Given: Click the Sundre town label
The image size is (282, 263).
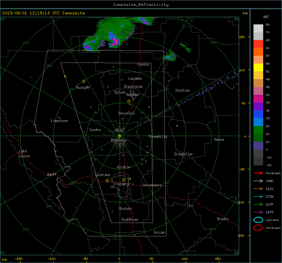Looking at the screenshot, I should (95, 129).
